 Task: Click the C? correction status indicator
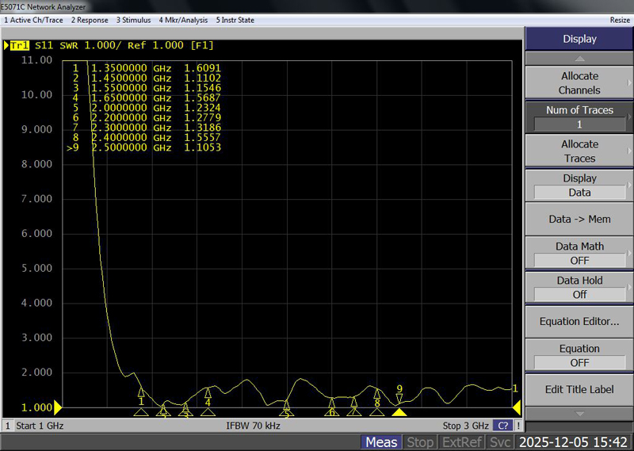pyautogui.click(x=502, y=426)
